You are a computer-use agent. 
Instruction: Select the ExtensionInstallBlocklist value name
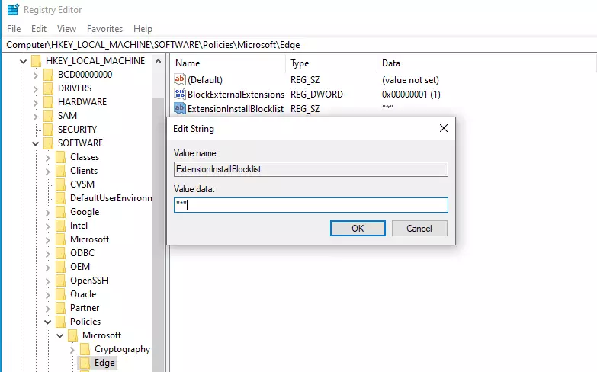(236, 109)
